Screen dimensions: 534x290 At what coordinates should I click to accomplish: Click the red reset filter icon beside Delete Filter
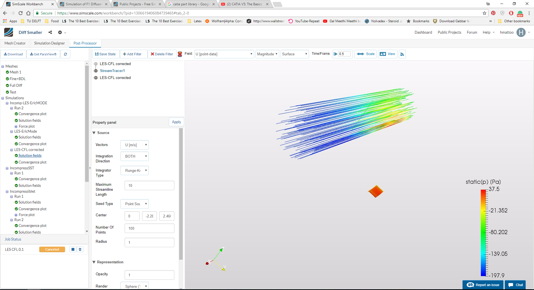tap(180, 54)
